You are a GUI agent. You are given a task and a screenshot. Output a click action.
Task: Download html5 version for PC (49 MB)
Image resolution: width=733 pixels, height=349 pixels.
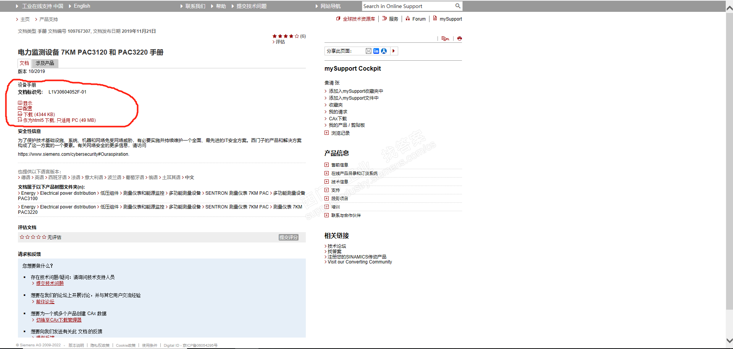60,120
